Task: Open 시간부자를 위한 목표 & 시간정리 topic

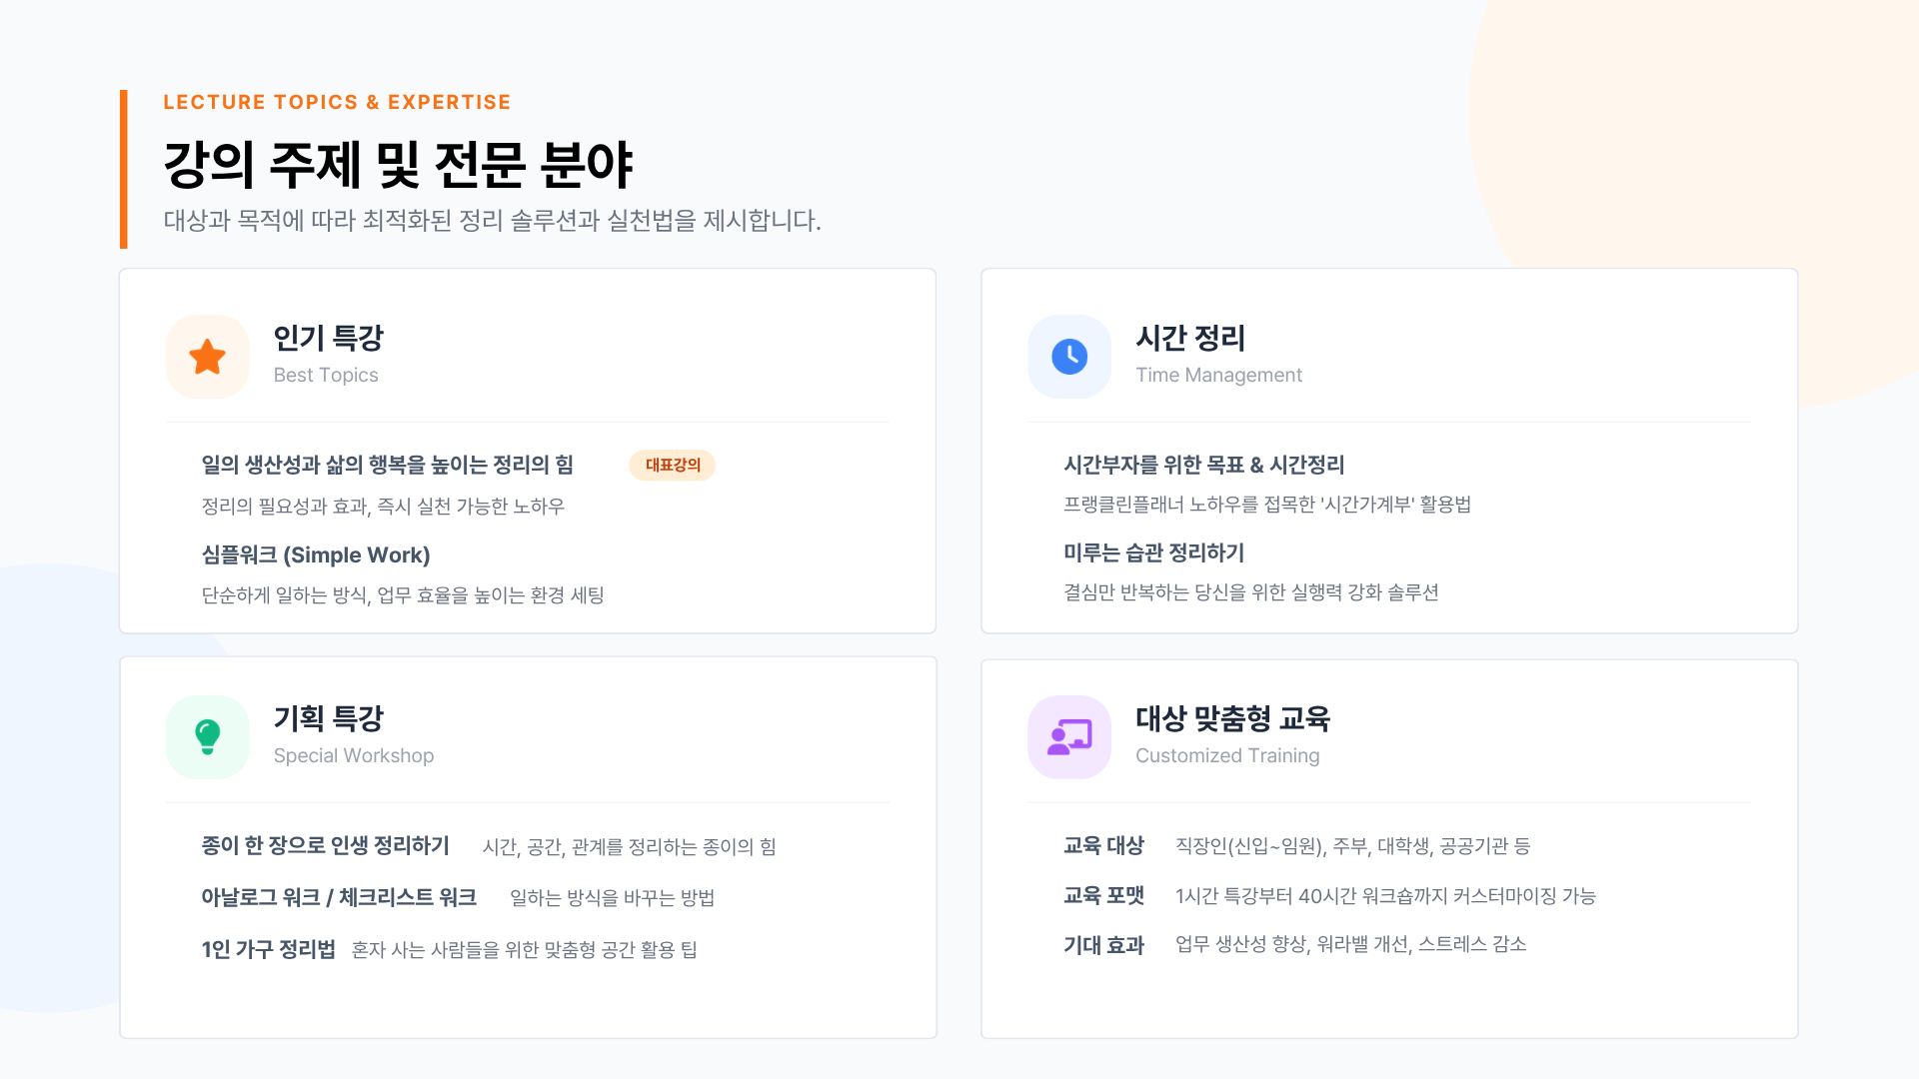Action: click(x=1203, y=466)
